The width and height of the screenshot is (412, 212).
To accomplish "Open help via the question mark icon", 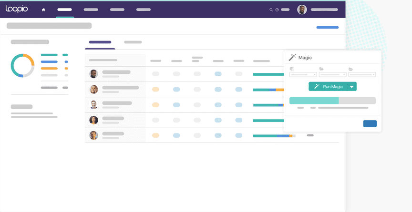I will pyautogui.click(x=277, y=10).
